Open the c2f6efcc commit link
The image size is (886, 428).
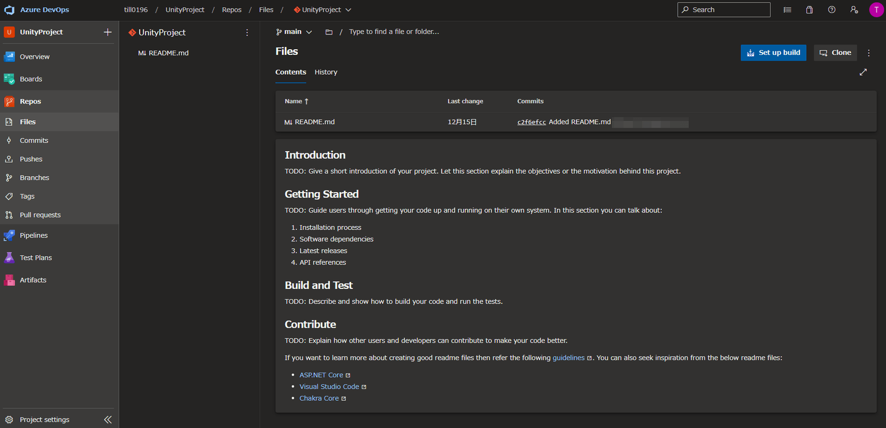pos(531,122)
